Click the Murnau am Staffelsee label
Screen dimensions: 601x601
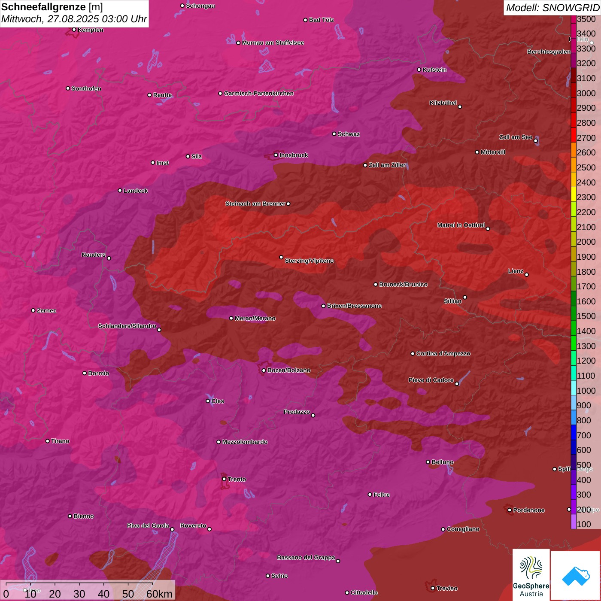[x=273, y=42]
